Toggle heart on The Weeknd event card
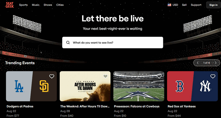The image size is (221, 118). point(106,76)
